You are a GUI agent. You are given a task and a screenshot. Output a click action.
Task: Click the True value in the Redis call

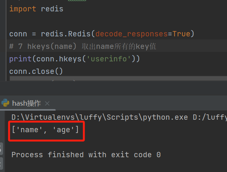click(x=181, y=34)
